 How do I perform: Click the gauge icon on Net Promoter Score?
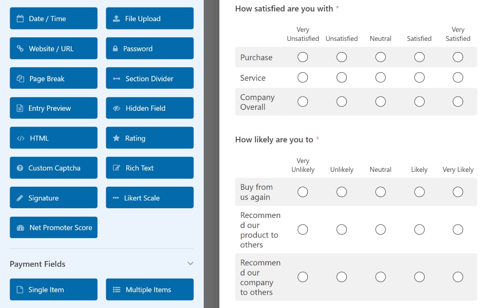(x=20, y=228)
